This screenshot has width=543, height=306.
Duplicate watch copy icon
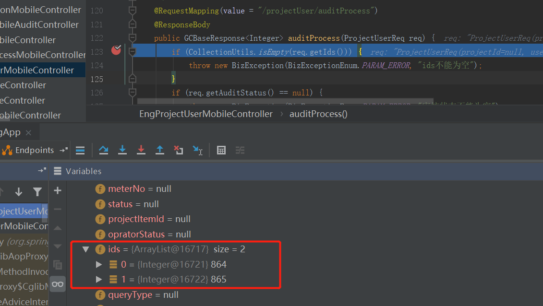(58, 265)
